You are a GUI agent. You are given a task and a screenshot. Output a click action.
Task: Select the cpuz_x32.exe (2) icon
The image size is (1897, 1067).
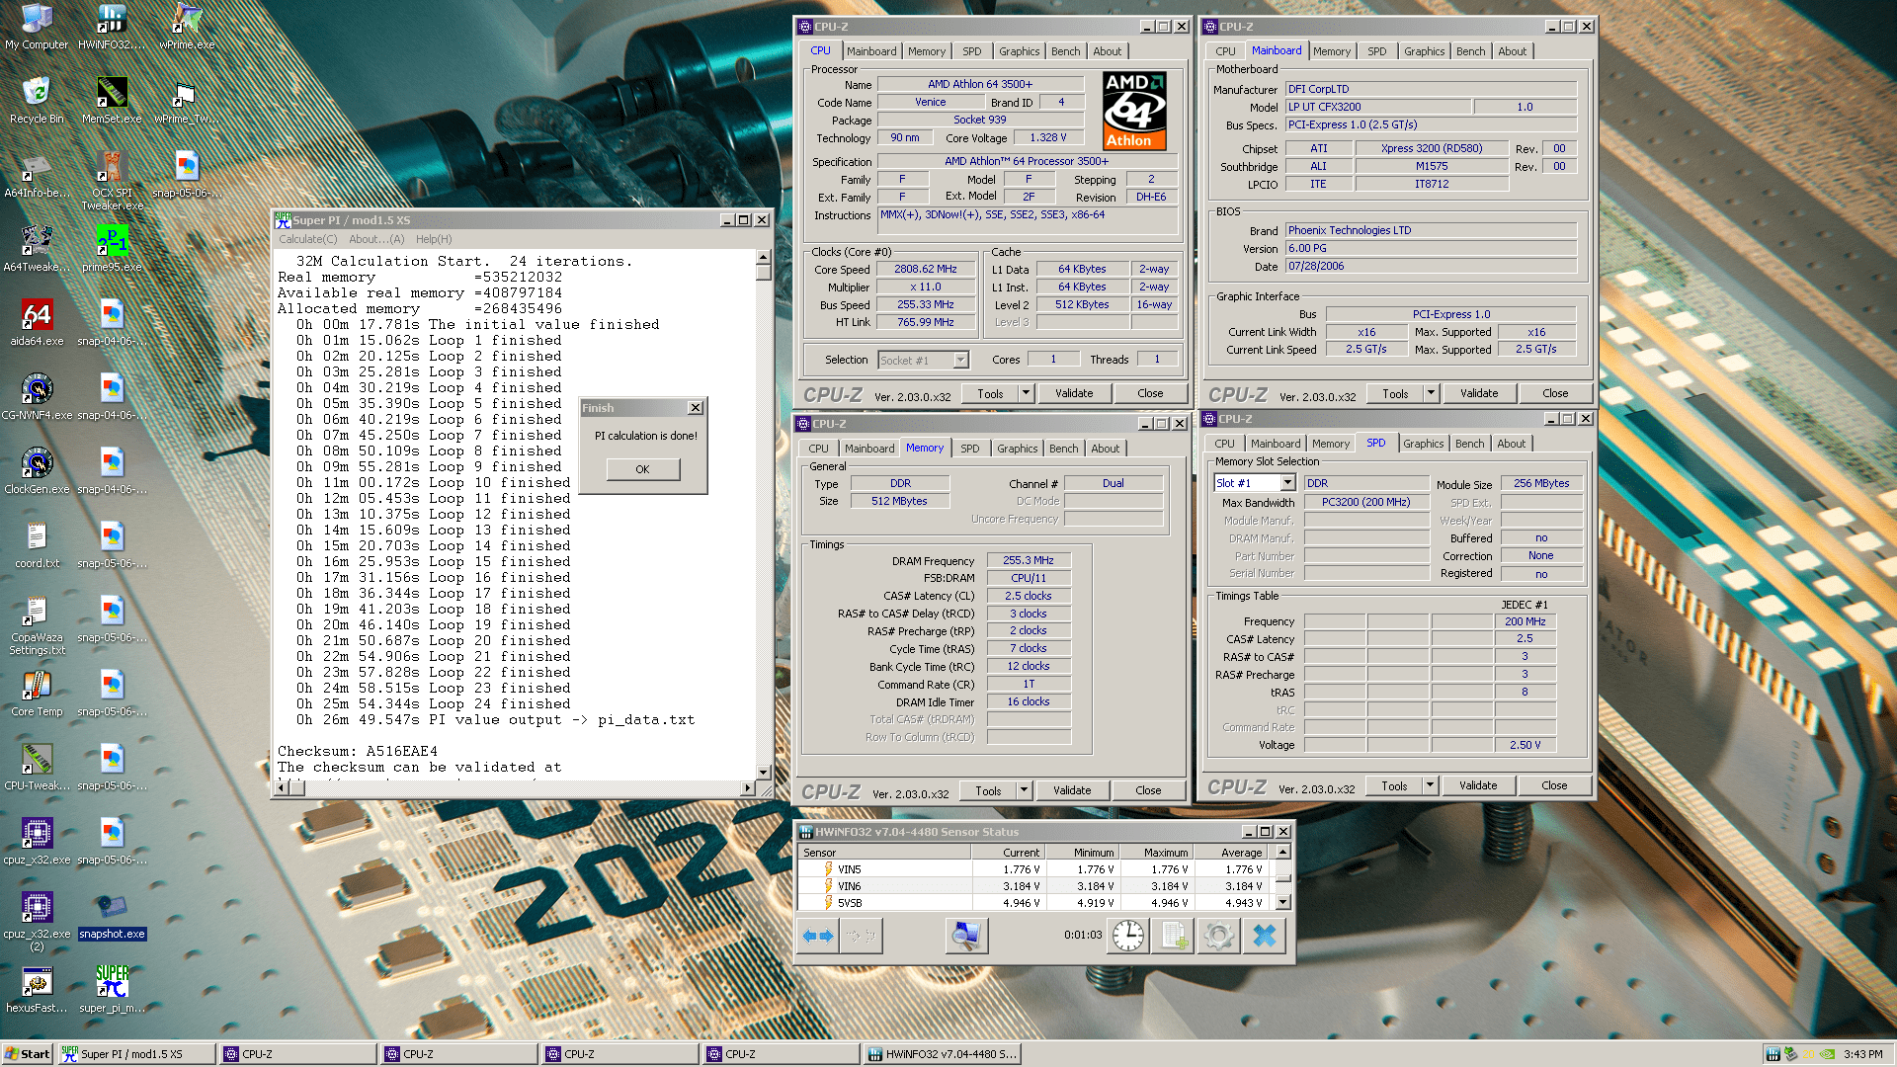37,923
